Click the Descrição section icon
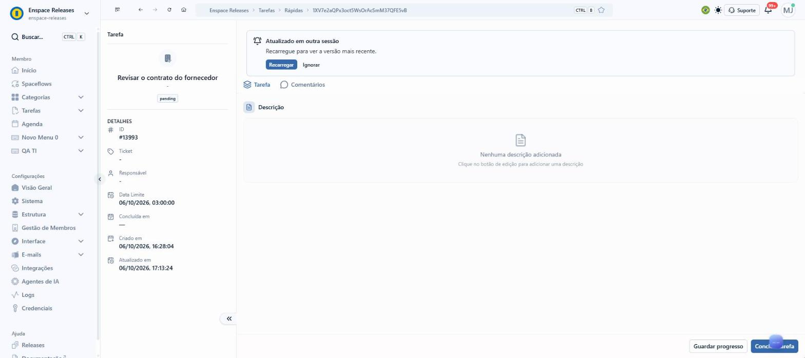 pyautogui.click(x=249, y=107)
